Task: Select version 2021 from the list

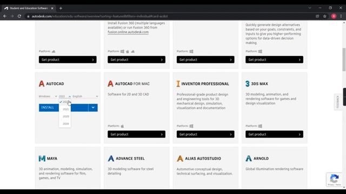Action: tap(65, 109)
